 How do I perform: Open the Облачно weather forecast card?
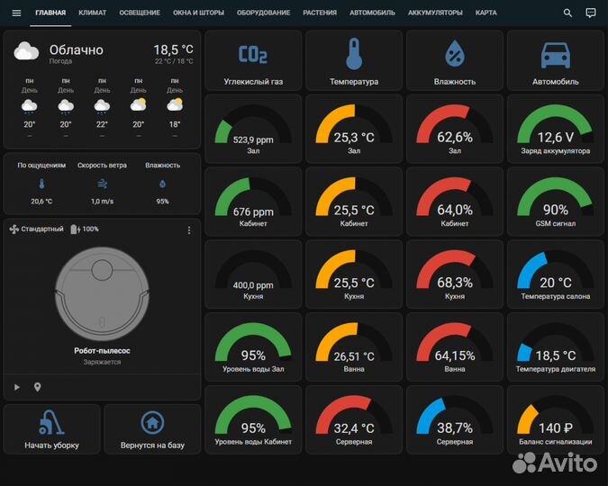(x=102, y=90)
